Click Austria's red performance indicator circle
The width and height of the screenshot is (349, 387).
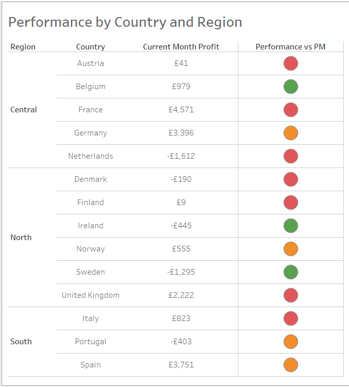click(x=291, y=63)
